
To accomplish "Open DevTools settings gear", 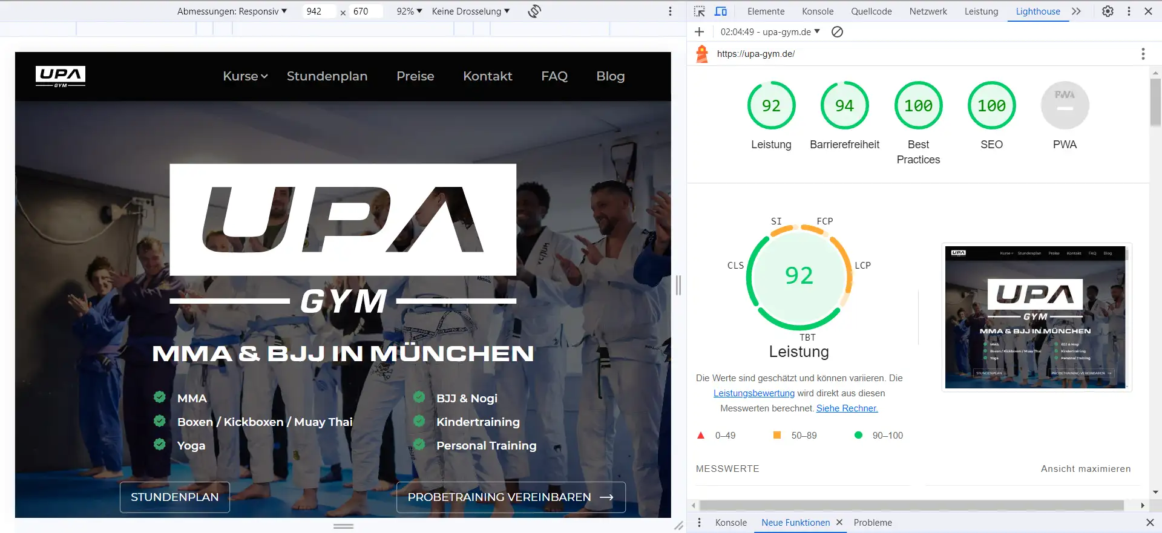I will pyautogui.click(x=1108, y=11).
